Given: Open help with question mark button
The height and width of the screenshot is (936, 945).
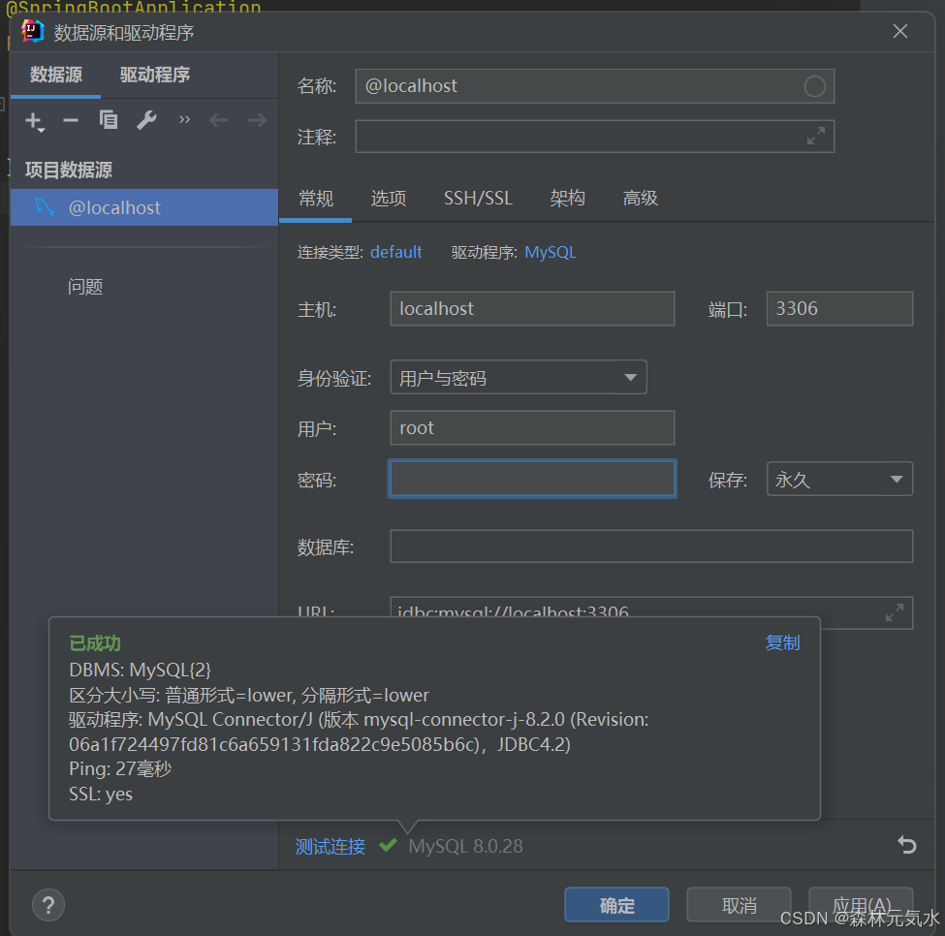Looking at the screenshot, I should pos(48,905).
